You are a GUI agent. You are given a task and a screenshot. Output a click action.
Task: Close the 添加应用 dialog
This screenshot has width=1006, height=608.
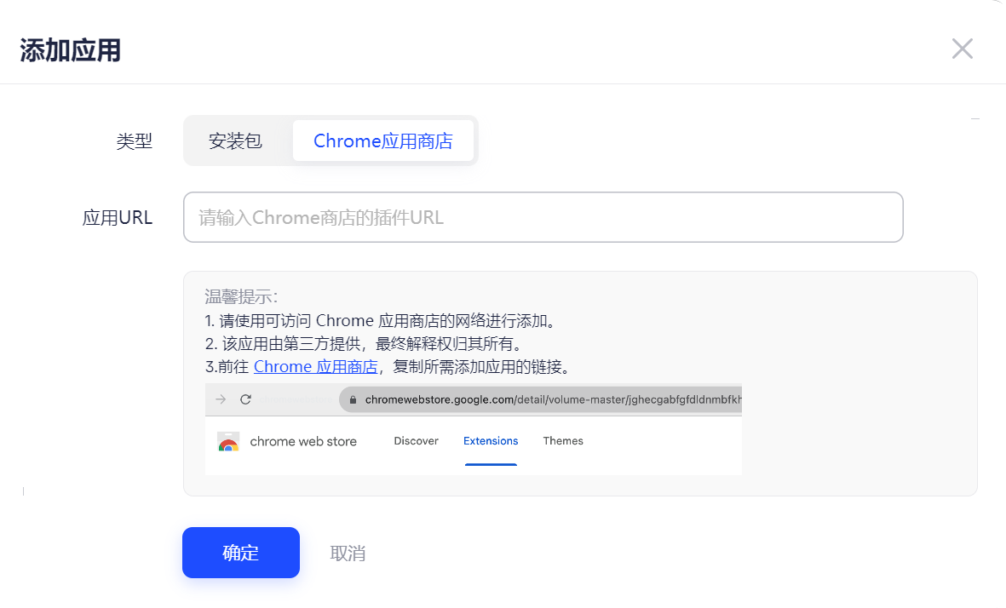[x=962, y=49]
